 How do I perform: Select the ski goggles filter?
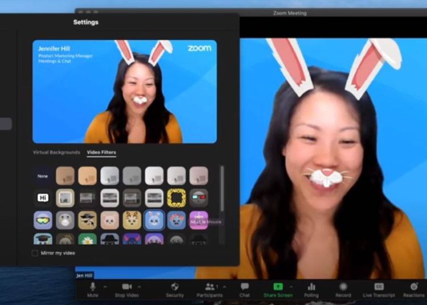pyautogui.click(x=43, y=220)
